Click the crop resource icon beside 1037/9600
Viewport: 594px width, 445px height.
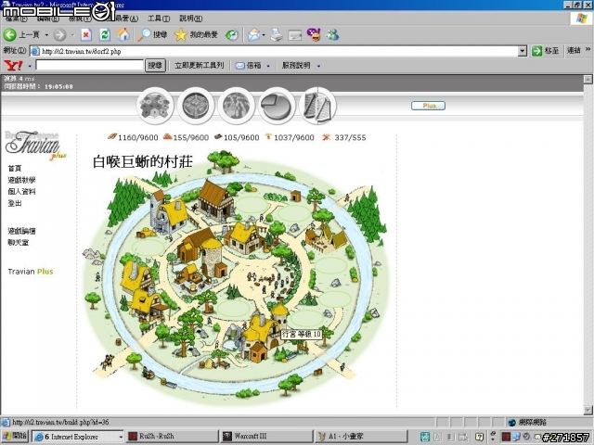coord(268,136)
